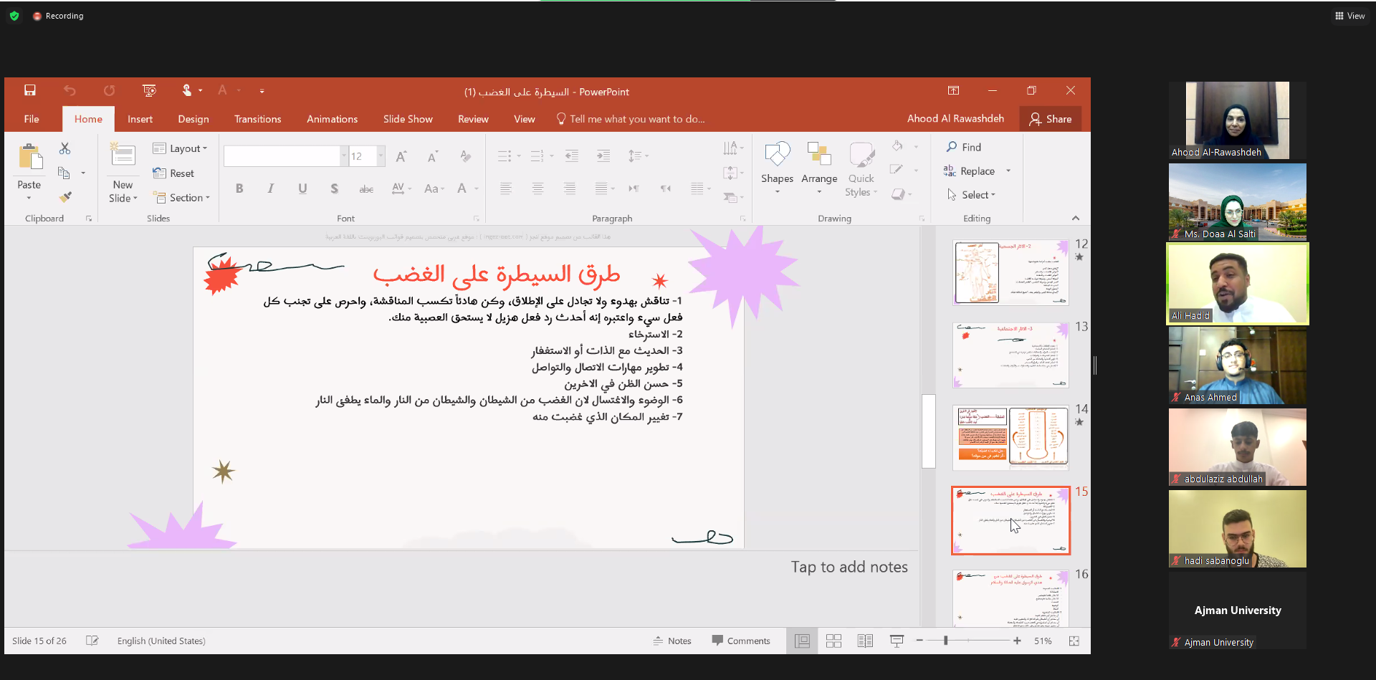Click the Reset slide button
Image resolution: width=1376 pixels, height=680 pixels.
coord(173,173)
